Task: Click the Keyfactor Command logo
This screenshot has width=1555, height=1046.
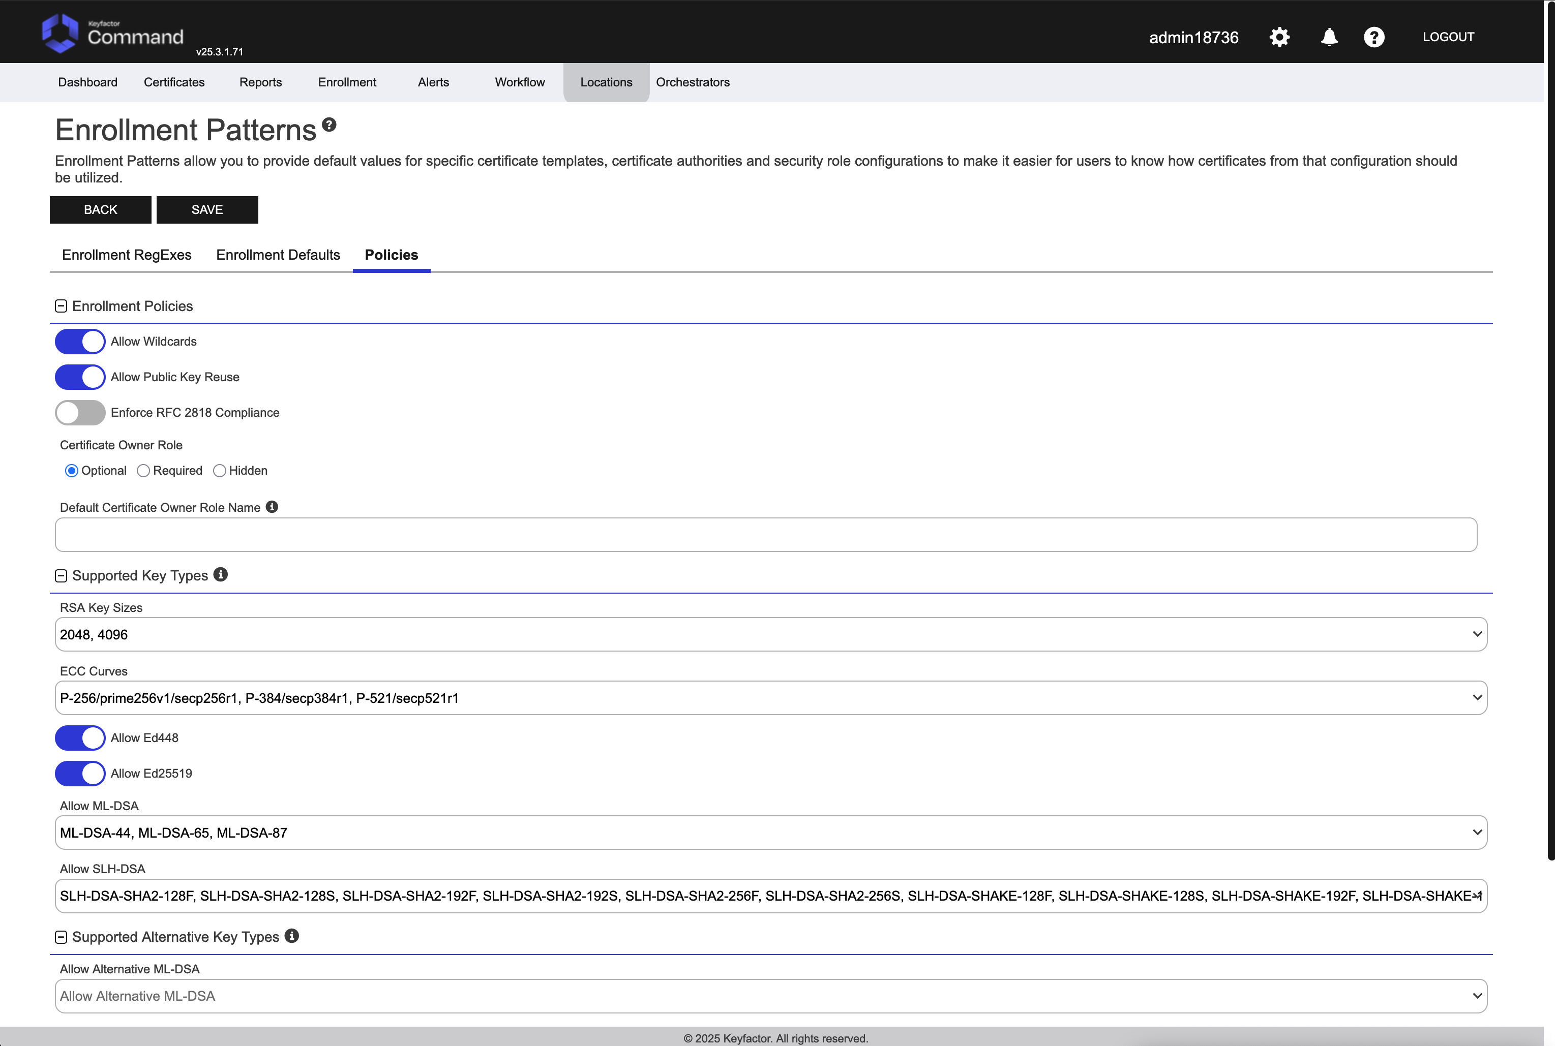Action: (x=112, y=34)
